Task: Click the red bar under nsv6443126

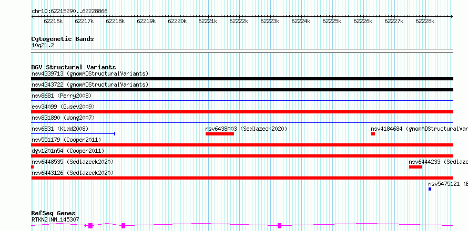Action: 242,178
